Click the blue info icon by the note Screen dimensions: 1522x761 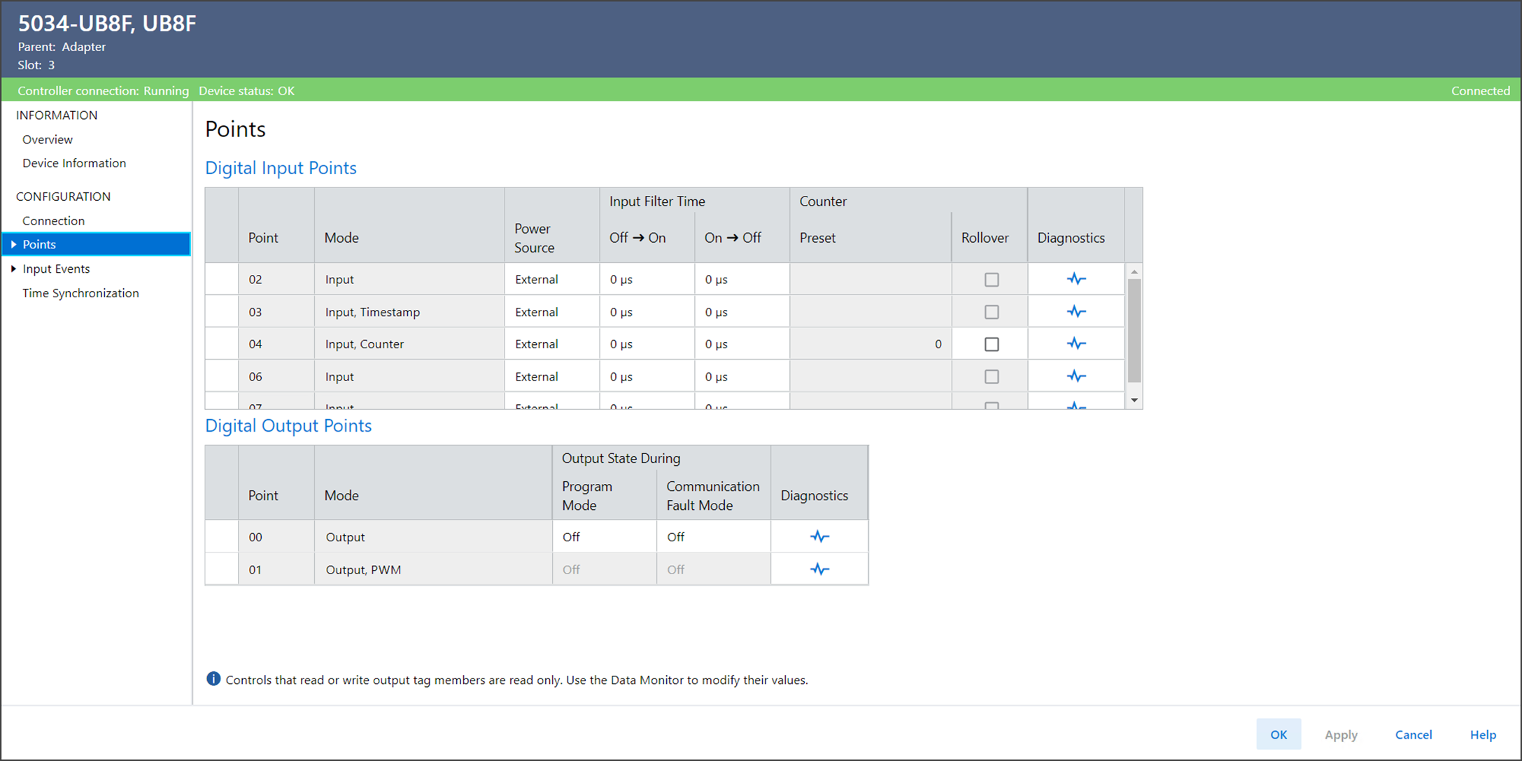213,679
